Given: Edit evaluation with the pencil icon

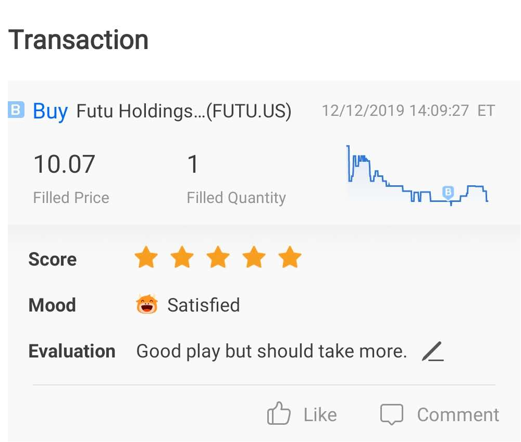Looking at the screenshot, I should pos(433,352).
